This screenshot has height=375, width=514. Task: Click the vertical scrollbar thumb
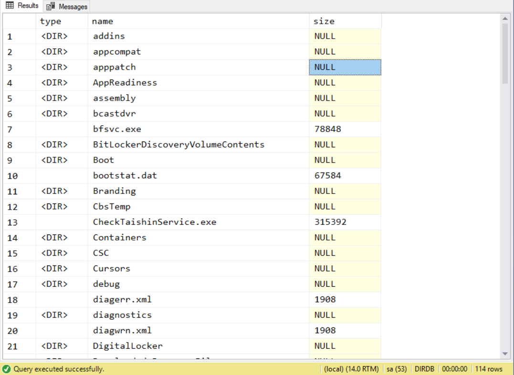pos(505,52)
